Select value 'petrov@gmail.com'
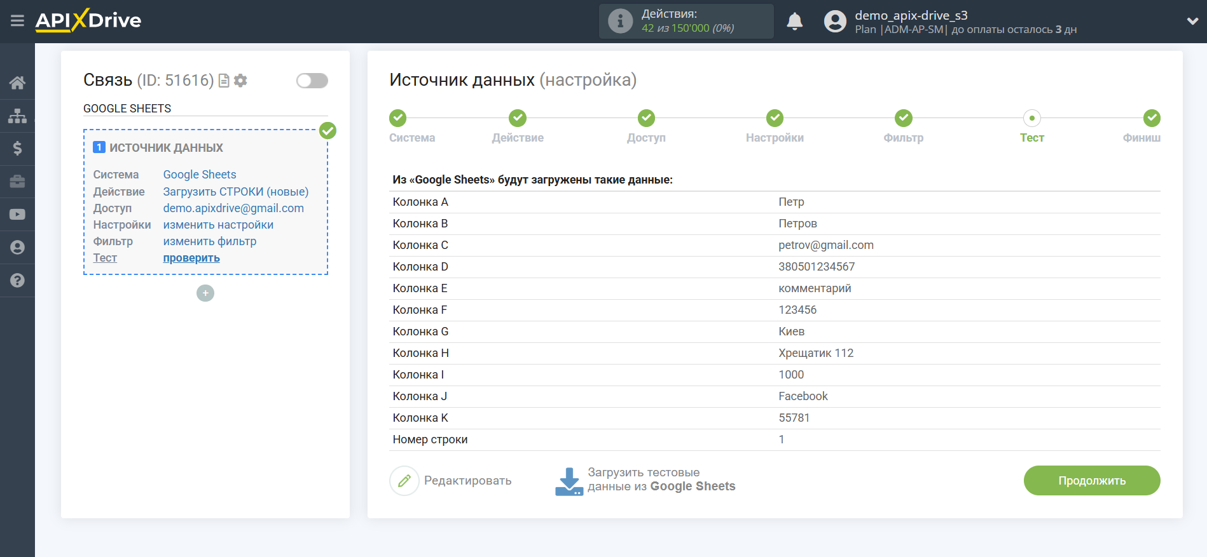This screenshot has width=1207, height=557. point(826,245)
